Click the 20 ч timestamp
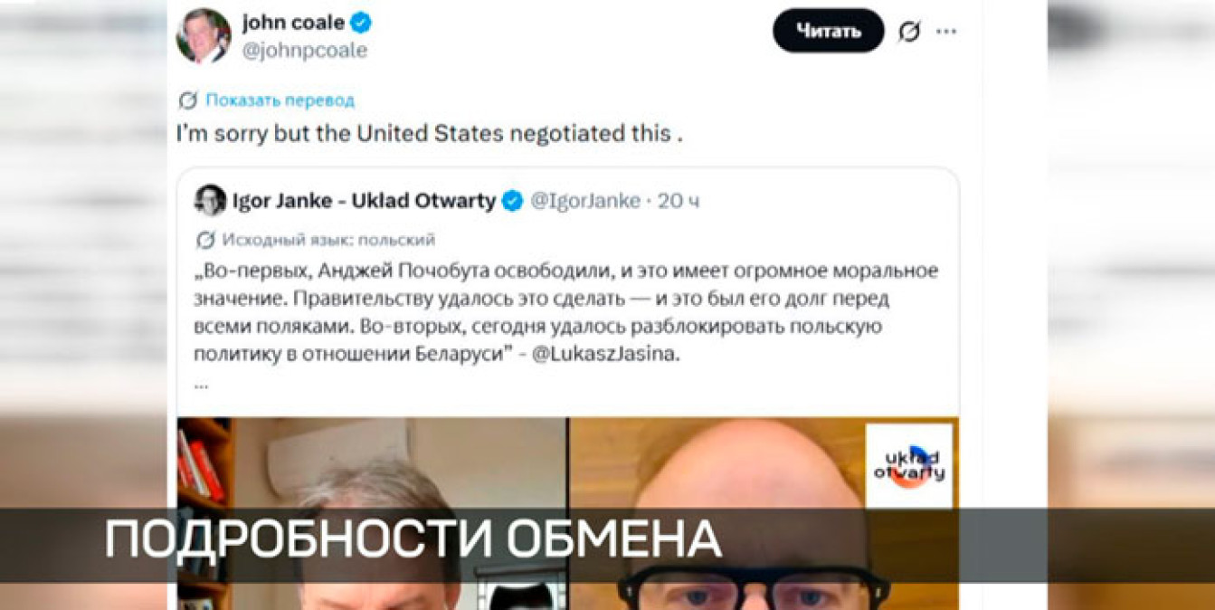 click(x=679, y=201)
